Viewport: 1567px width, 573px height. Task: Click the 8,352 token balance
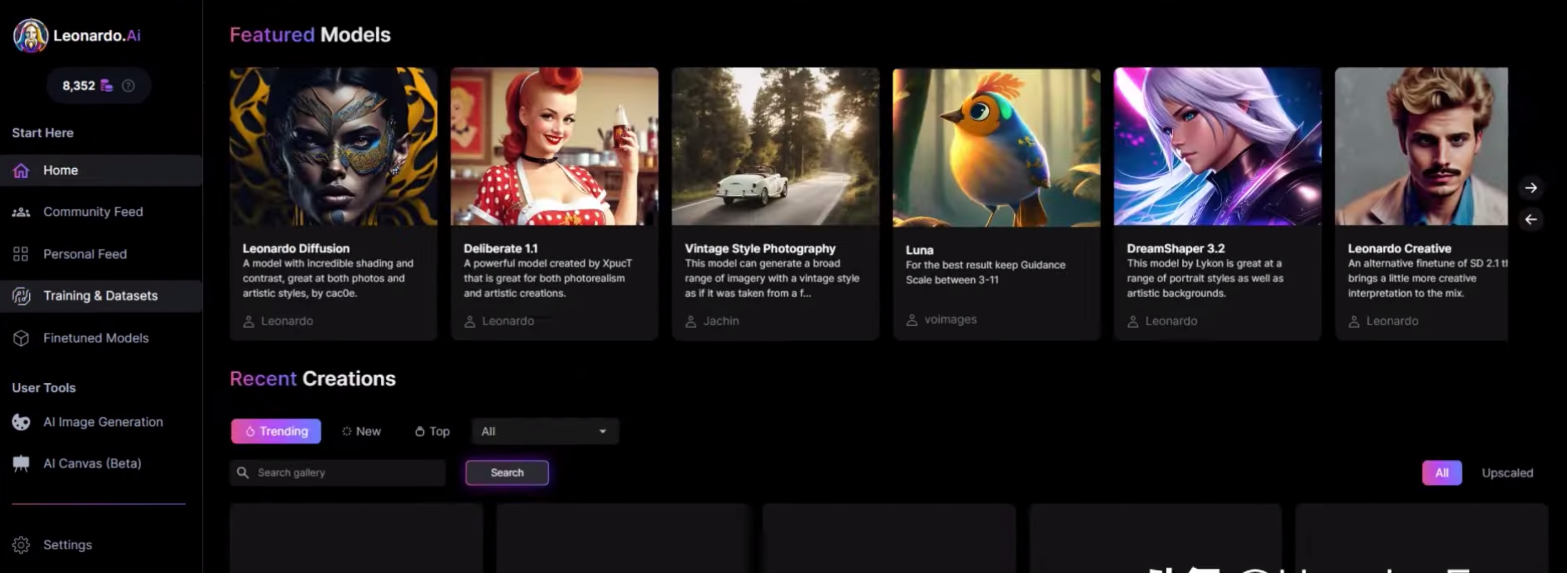point(78,86)
